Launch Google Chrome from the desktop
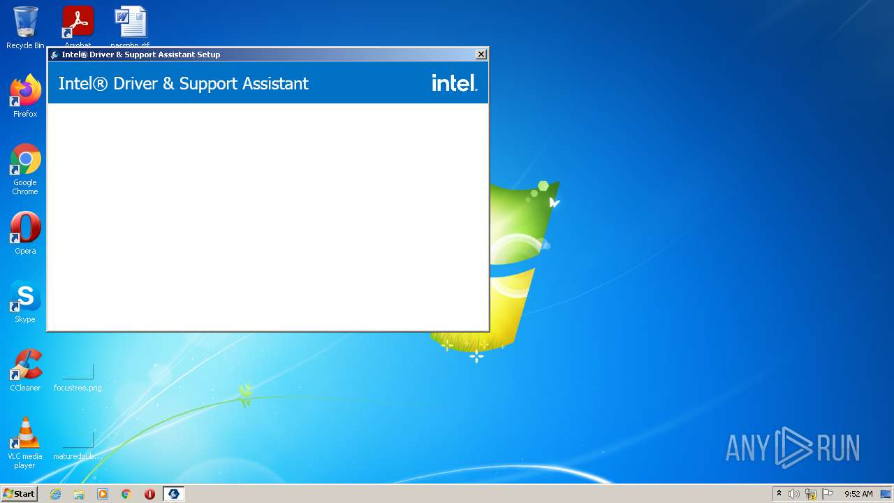This screenshot has height=503, width=894. [x=25, y=169]
